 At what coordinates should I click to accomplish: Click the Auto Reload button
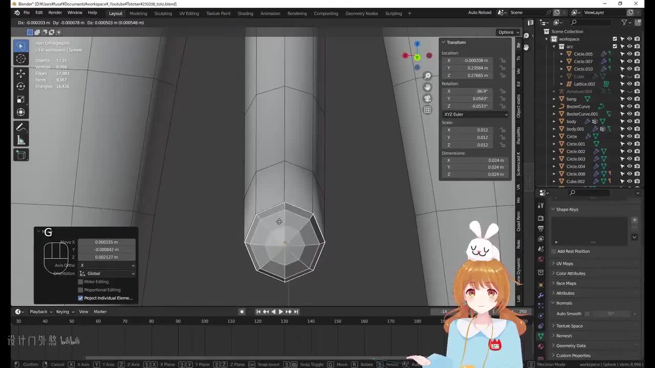point(479,13)
